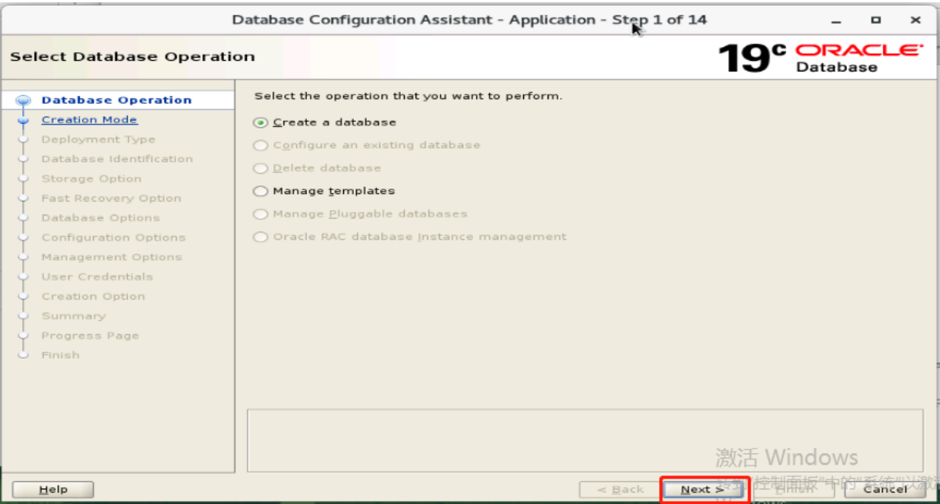
Task: Click the Fast Recovery Option step label
Action: [112, 198]
